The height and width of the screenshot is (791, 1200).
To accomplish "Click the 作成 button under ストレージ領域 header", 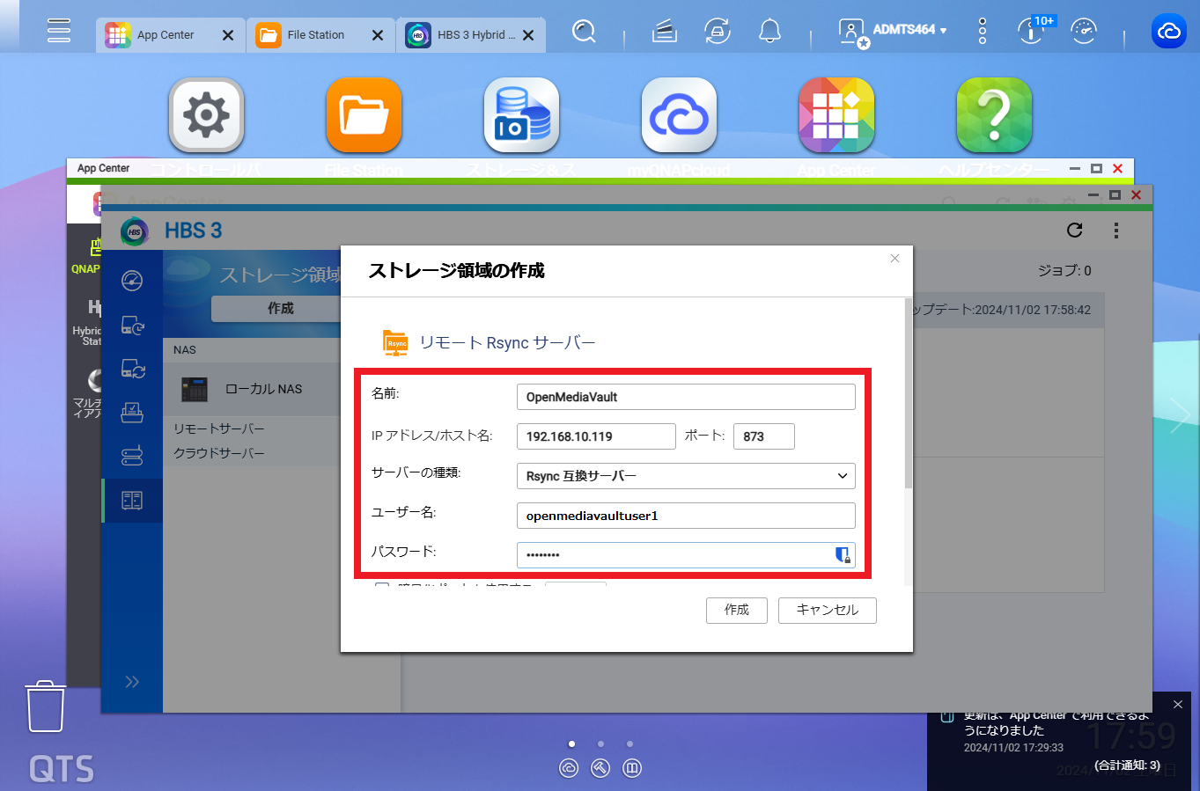I will (280, 308).
